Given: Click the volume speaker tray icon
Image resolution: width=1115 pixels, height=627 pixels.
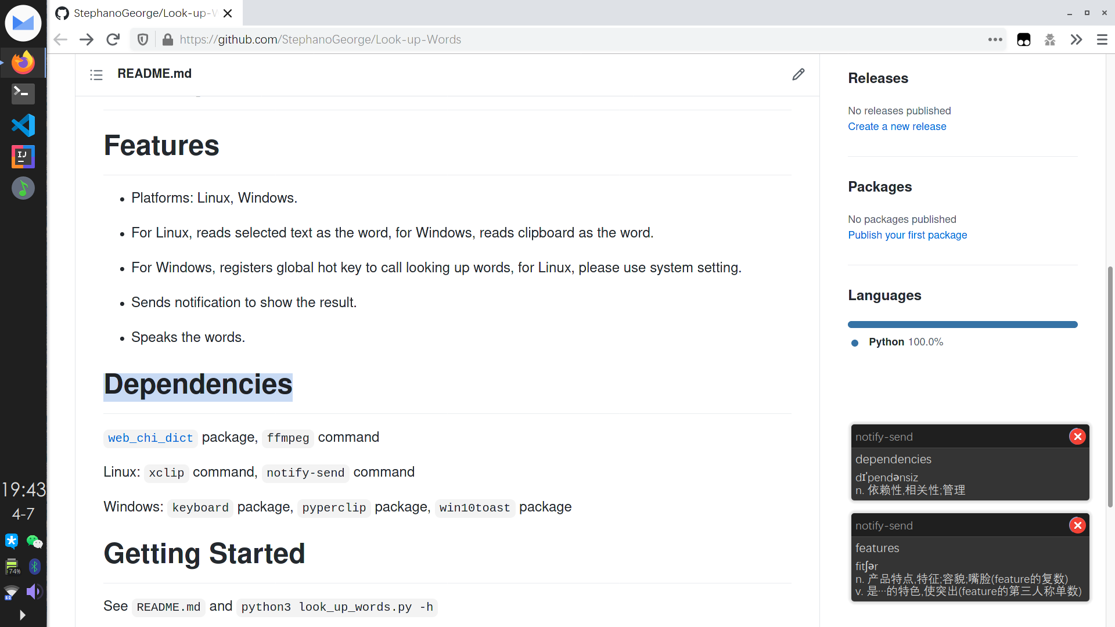Looking at the screenshot, I should (x=34, y=592).
